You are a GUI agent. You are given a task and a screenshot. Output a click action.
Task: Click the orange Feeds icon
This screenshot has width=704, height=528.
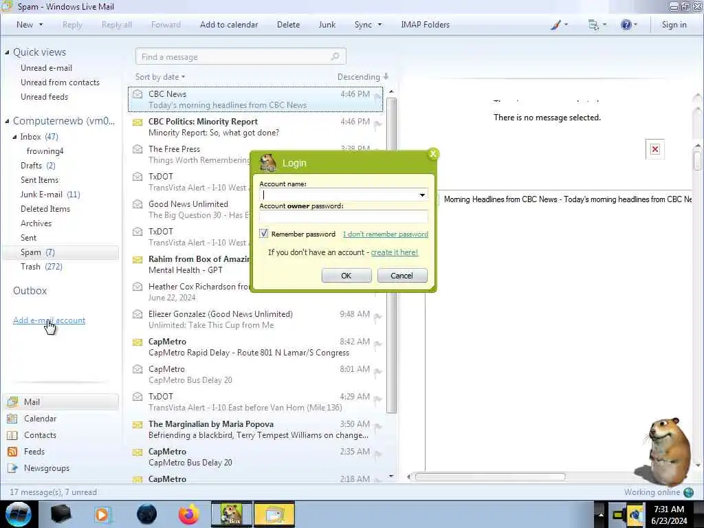pyautogui.click(x=12, y=452)
